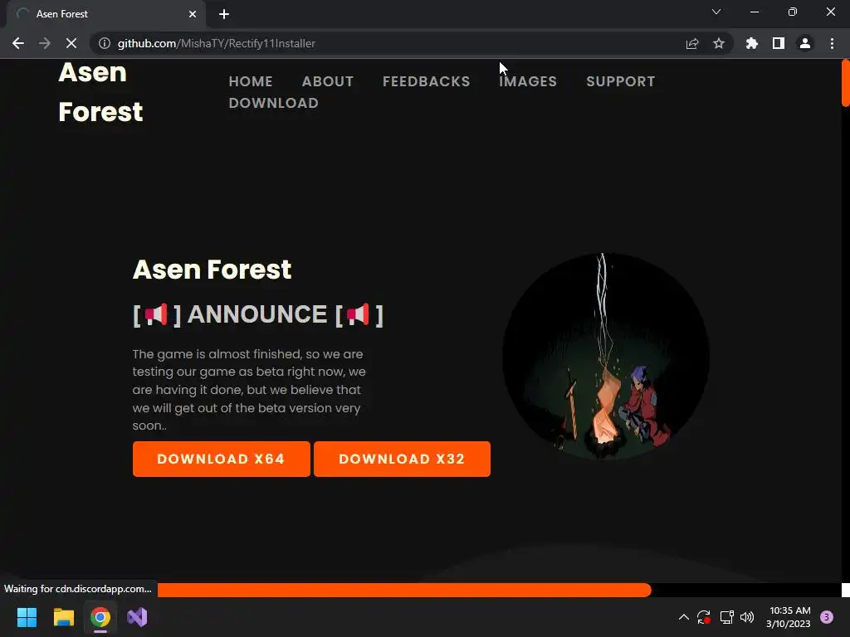Click the DOWNLOAD X32 button
The width and height of the screenshot is (850, 637).
403,459
